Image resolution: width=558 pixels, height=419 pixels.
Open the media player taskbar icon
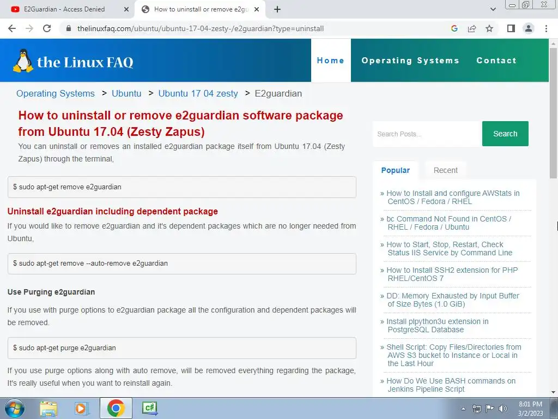pos(81,408)
